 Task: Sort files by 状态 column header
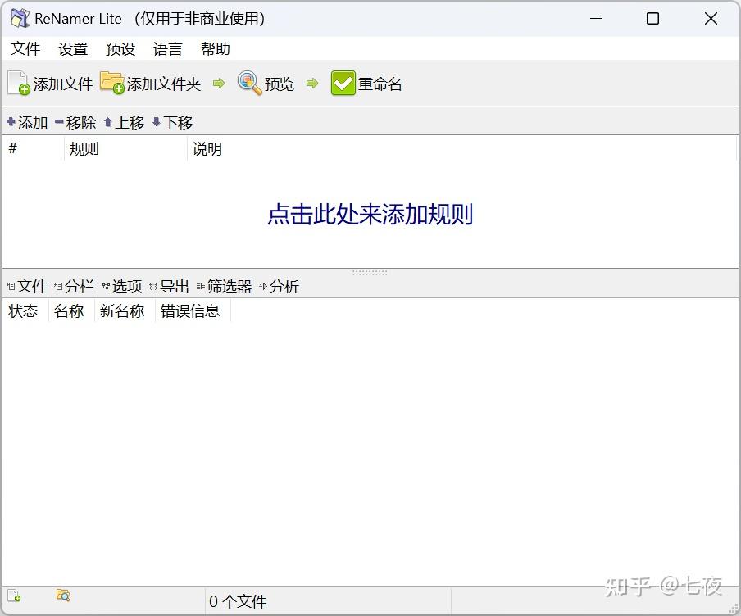point(26,310)
